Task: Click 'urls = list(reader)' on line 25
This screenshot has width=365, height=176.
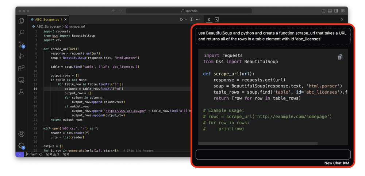Action: (x=68, y=137)
